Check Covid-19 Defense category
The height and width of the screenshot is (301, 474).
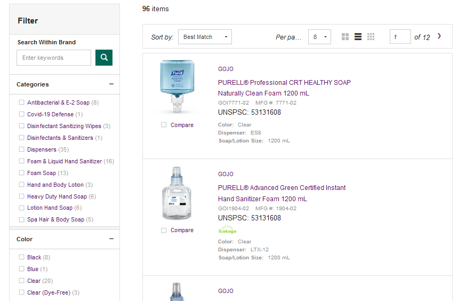[x=21, y=114]
